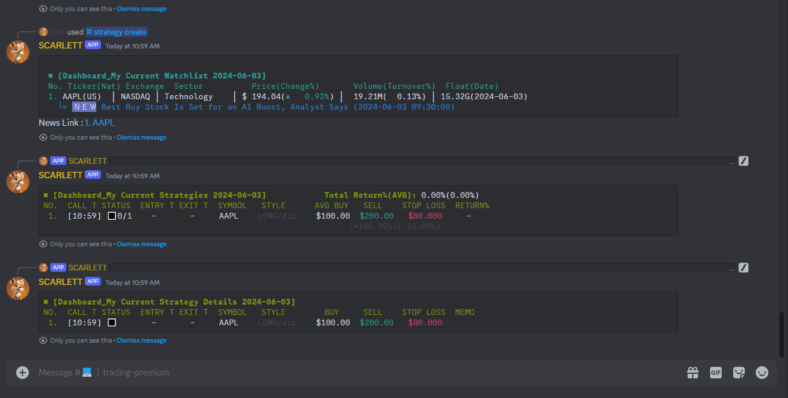The image size is (788, 398).
Task: Click SCARLETT's avatar on the Watchlist message
Action: pyautogui.click(x=18, y=52)
